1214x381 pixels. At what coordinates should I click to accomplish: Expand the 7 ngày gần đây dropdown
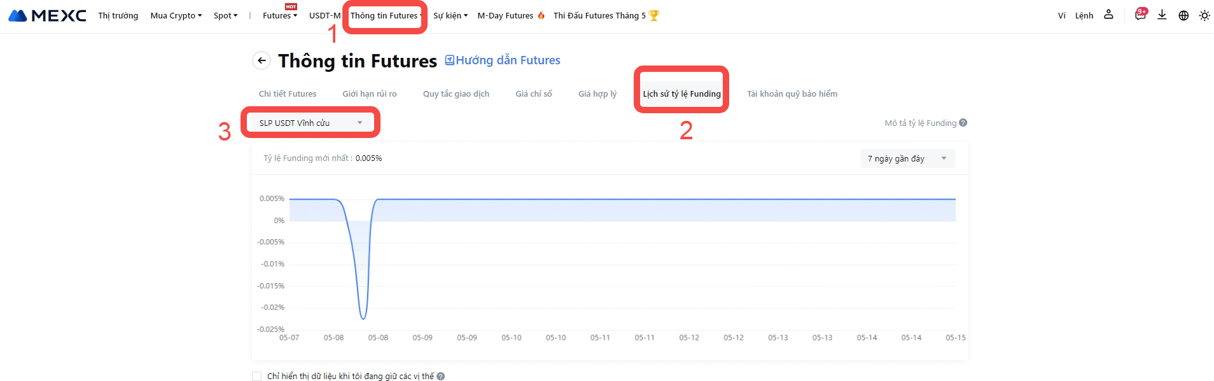pyautogui.click(x=907, y=158)
